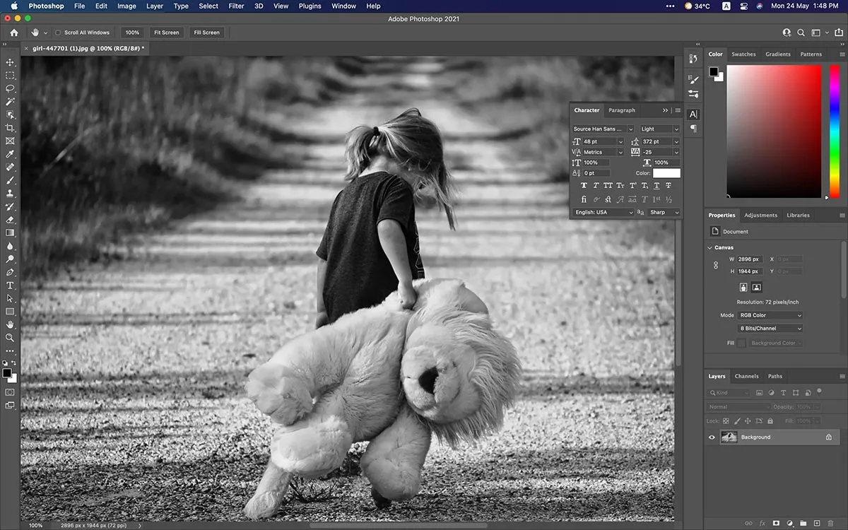Select the Healing Brush tool
The image size is (848, 530).
pos(10,167)
